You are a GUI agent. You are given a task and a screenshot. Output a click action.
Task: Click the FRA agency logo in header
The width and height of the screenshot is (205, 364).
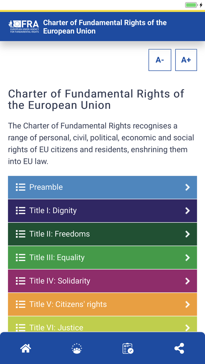pyautogui.click(x=23, y=26)
